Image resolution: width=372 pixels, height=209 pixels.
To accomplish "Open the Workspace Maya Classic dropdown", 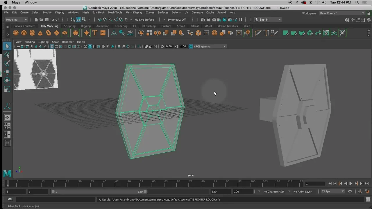I will point(342,13).
